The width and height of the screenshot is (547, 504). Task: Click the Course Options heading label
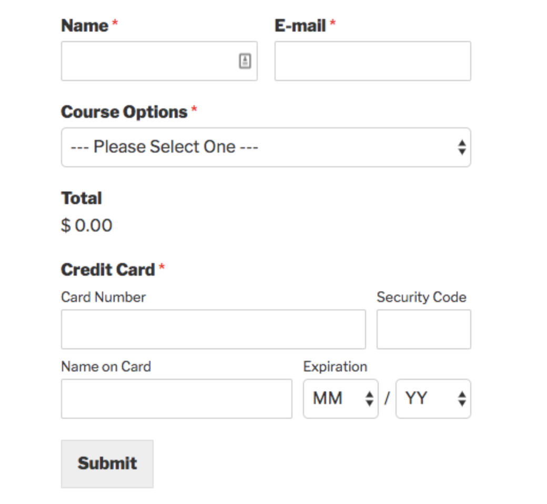124,112
